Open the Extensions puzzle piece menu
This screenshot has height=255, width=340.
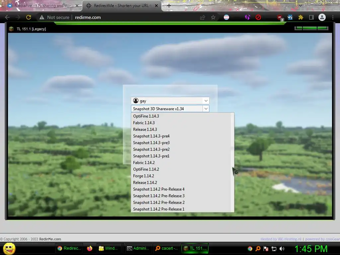(x=300, y=17)
